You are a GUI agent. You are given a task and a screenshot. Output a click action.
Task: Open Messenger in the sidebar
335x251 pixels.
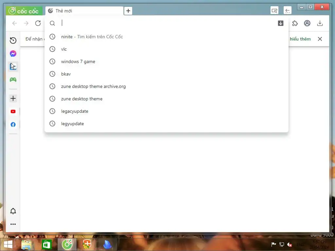13,53
